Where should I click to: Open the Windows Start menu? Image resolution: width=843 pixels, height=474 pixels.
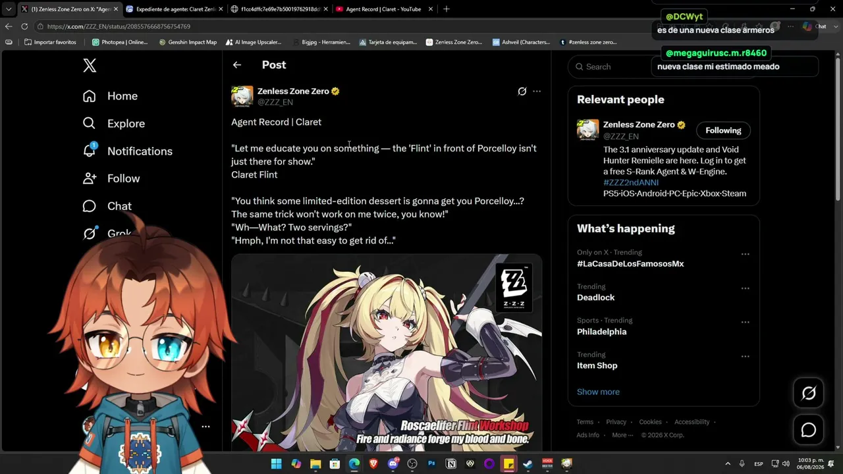[276, 463]
